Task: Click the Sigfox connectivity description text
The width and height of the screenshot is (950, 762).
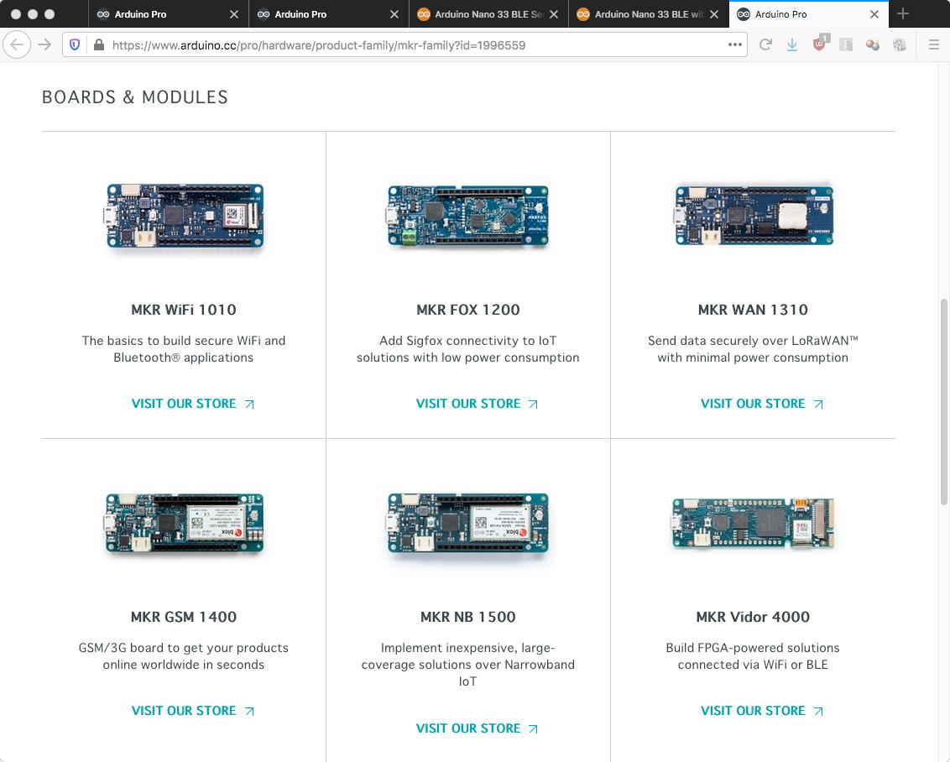Action: tap(467, 349)
